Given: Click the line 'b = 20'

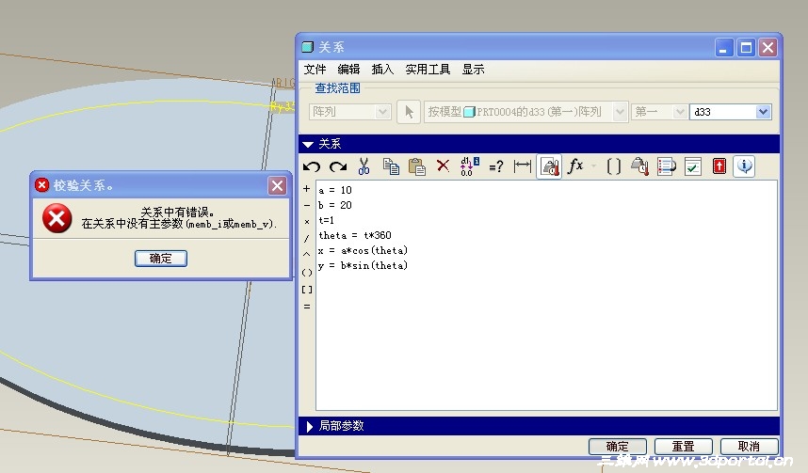Looking at the screenshot, I should [335, 205].
